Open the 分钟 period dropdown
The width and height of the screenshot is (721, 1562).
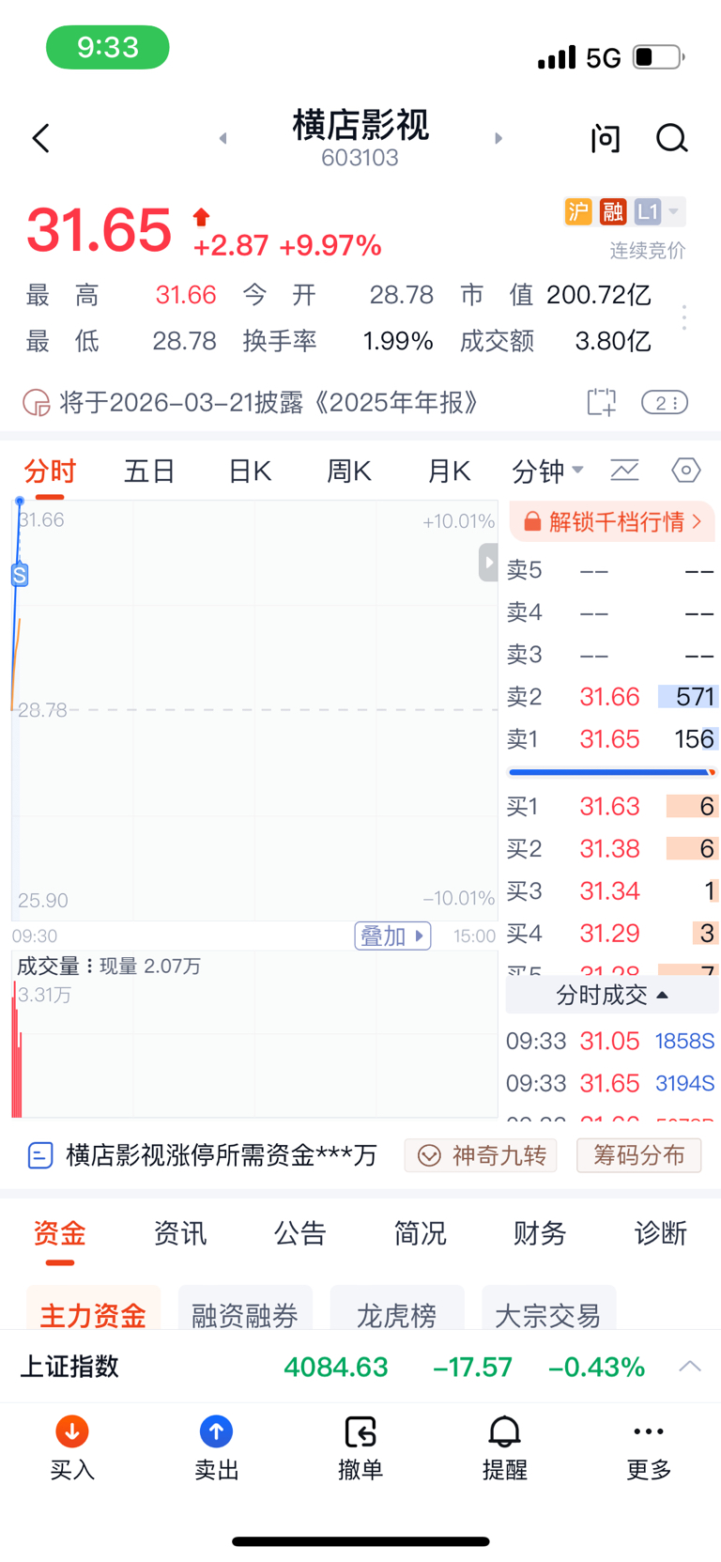point(548,472)
